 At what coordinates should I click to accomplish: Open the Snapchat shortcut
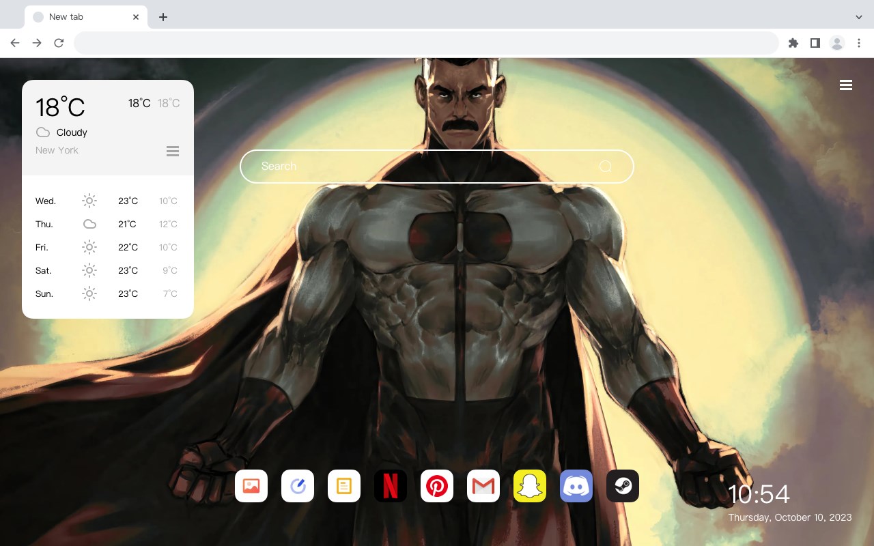click(x=530, y=486)
